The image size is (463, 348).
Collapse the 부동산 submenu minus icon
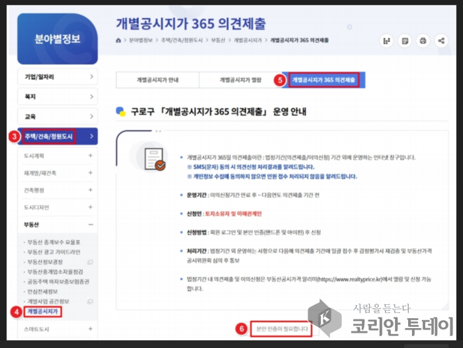click(90, 224)
